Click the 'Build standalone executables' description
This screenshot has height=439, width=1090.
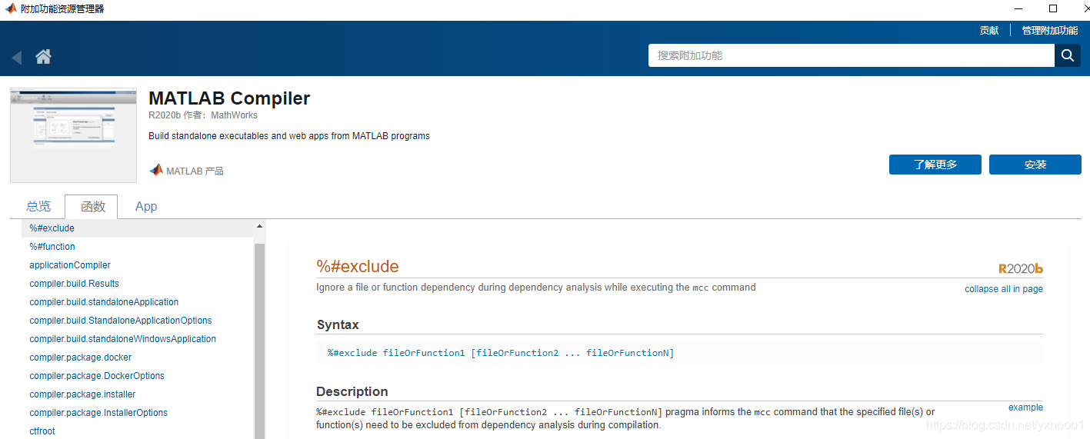(x=289, y=136)
